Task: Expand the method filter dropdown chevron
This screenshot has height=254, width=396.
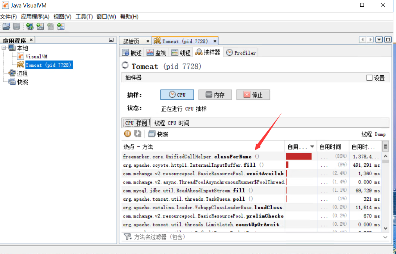Action: (x=385, y=237)
